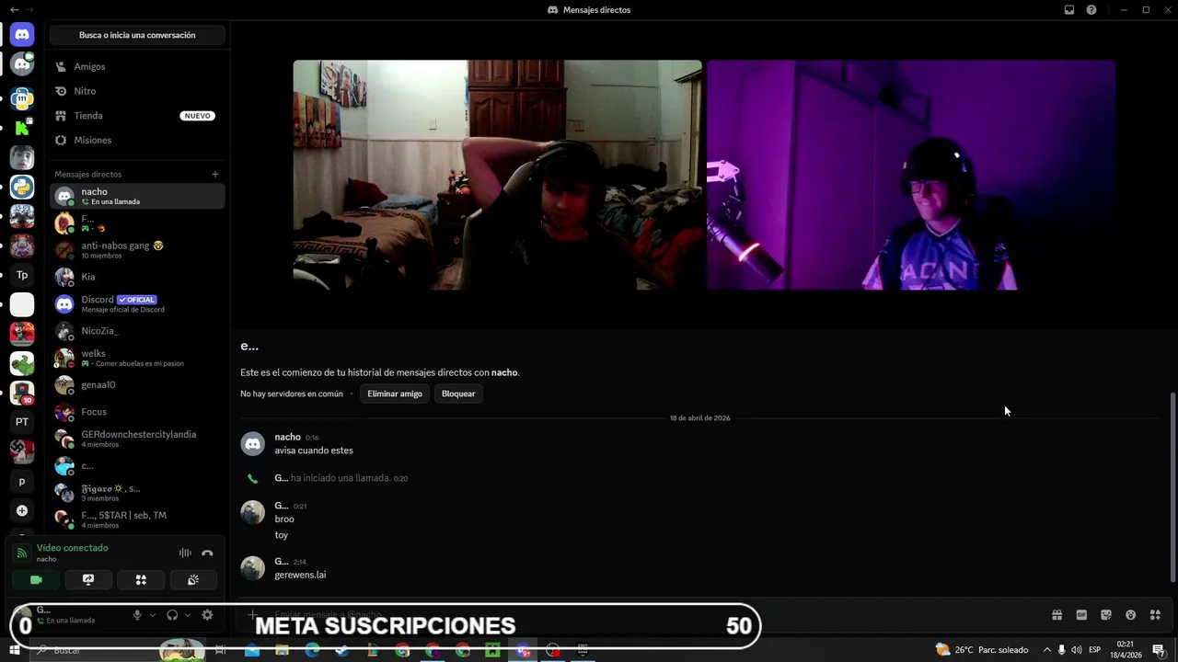Viewport: 1178px width, 662px height.
Task: Create a new direct message plus icon
Action: coord(215,174)
